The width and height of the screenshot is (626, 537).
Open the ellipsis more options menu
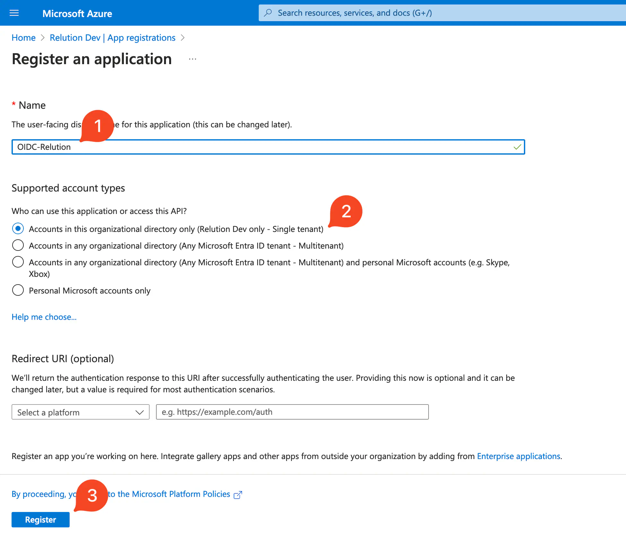pos(193,59)
